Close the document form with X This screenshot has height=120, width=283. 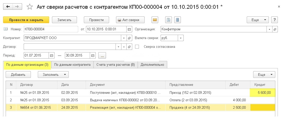[279, 7]
